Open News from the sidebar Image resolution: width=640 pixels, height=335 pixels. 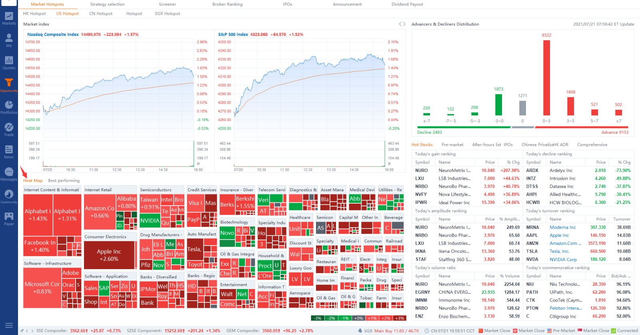(x=9, y=152)
